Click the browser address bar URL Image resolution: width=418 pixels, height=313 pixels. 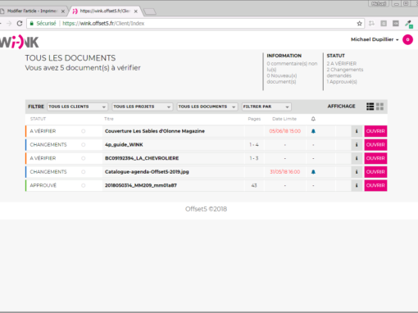103,24
